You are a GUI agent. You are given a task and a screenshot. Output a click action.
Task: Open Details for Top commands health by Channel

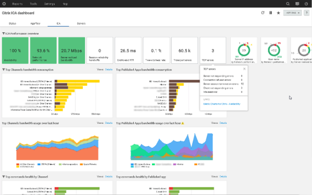(109, 176)
